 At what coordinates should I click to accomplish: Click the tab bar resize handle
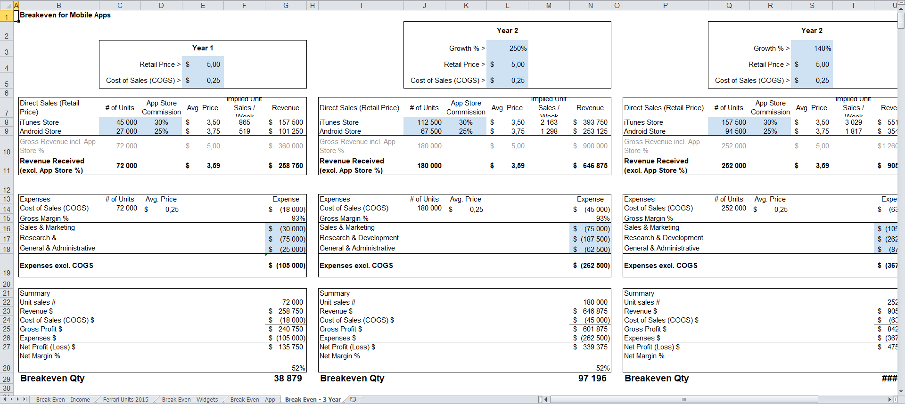[540, 399]
